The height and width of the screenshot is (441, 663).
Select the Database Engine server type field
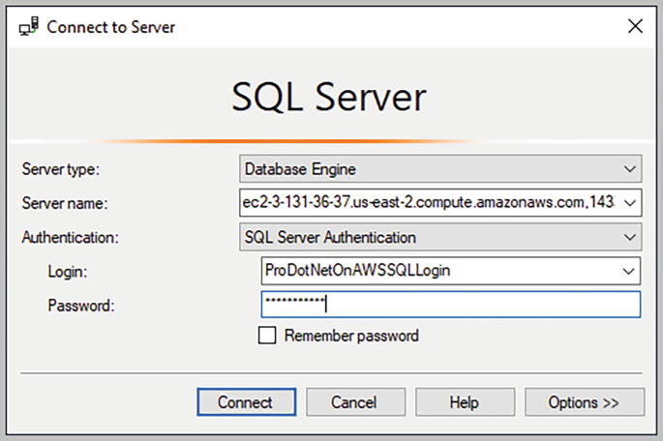point(440,169)
